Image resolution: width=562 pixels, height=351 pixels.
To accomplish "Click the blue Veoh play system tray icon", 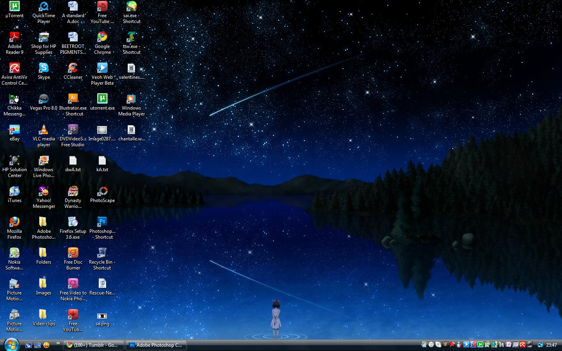I will [x=466, y=344].
